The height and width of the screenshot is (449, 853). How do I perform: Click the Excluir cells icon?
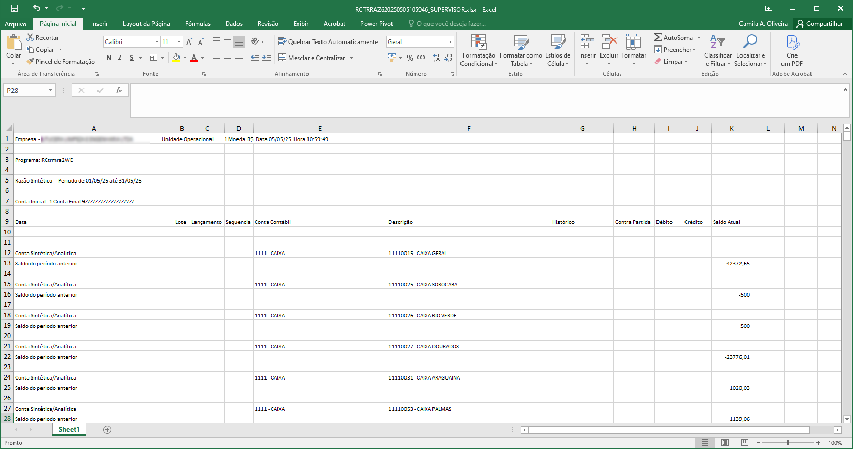pyautogui.click(x=609, y=43)
